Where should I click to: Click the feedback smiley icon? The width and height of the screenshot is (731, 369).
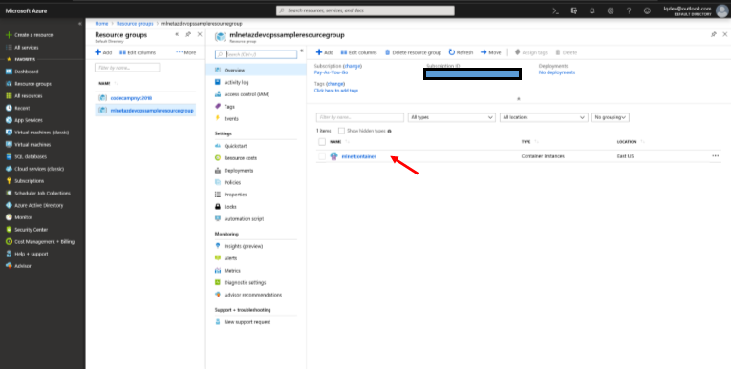pyautogui.click(x=647, y=10)
